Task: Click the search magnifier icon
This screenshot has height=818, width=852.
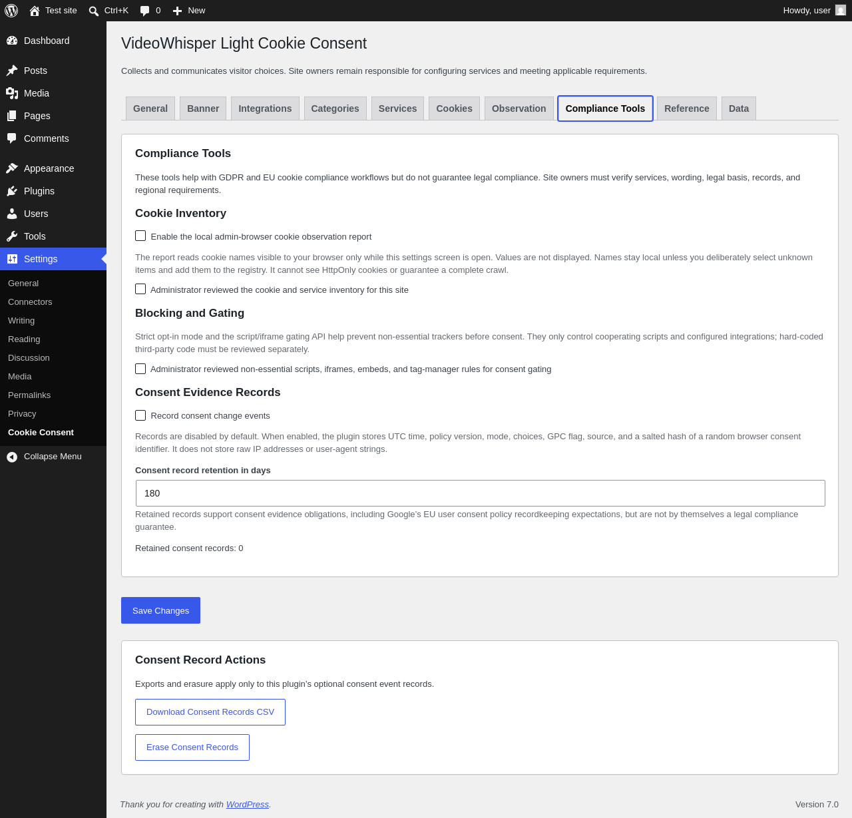Action: [x=94, y=11]
